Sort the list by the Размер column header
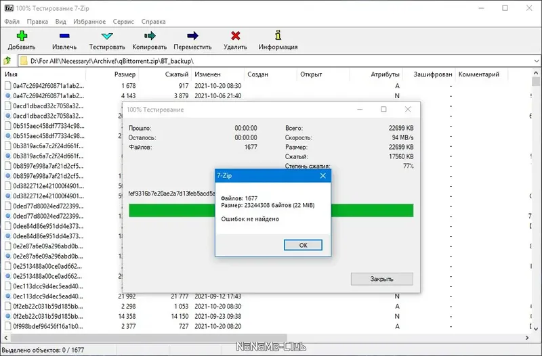The width and height of the screenshot is (542, 356). coord(125,74)
